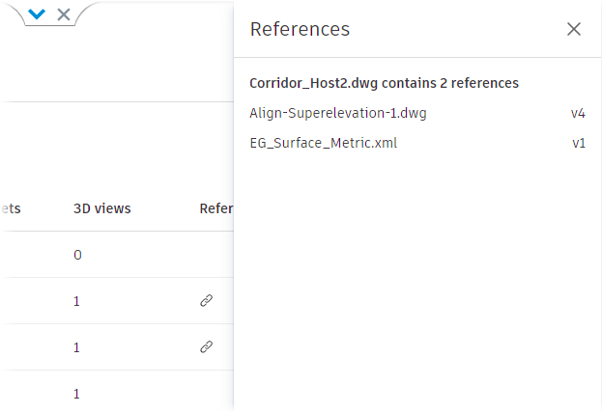Click the References panel title

click(300, 29)
